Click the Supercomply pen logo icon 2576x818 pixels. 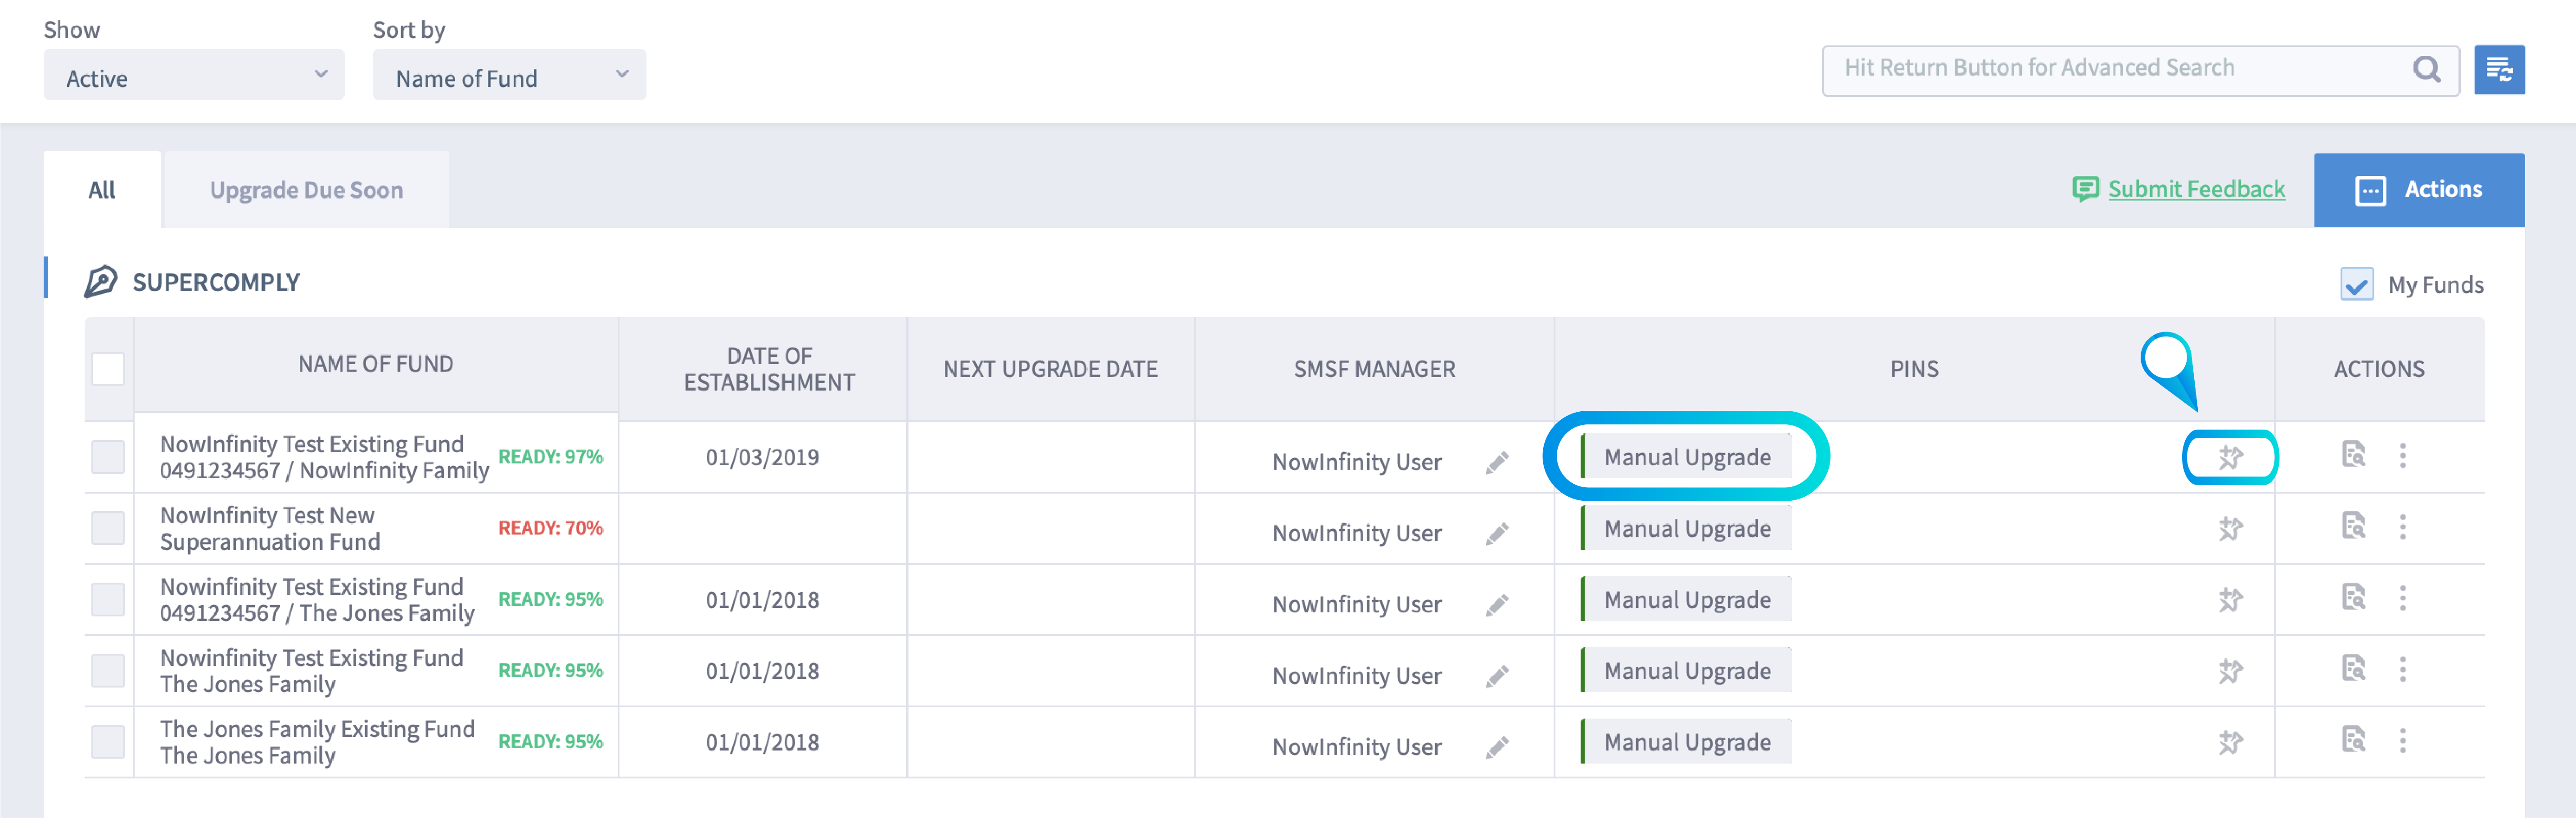pyautogui.click(x=100, y=281)
